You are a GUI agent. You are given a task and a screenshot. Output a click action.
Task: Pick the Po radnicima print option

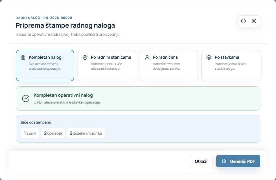click(169, 65)
